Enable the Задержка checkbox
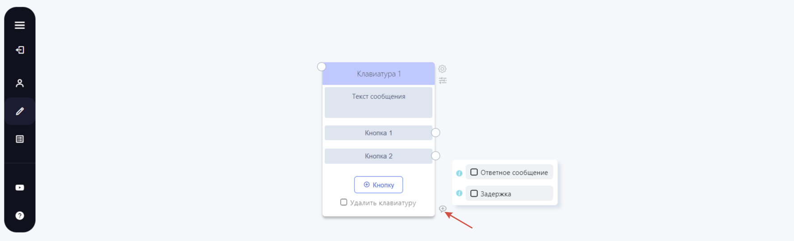This screenshot has height=241, width=794. tap(474, 193)
